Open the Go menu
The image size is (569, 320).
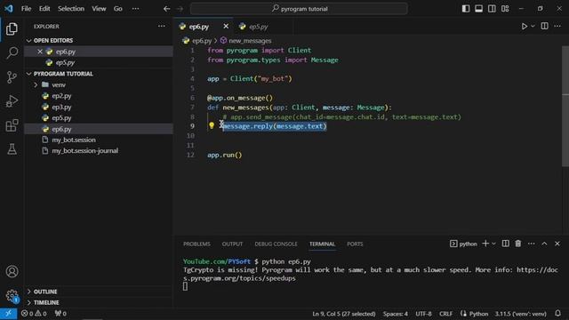(x=118, y=9)
